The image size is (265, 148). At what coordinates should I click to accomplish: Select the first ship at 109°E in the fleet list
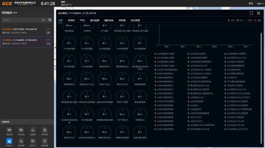(26, 31)
